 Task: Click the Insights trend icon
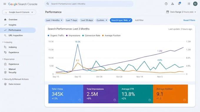pyautogui.click(x=5, y=25)
